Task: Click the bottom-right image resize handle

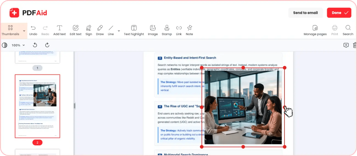Action: (x=285, y=147)
